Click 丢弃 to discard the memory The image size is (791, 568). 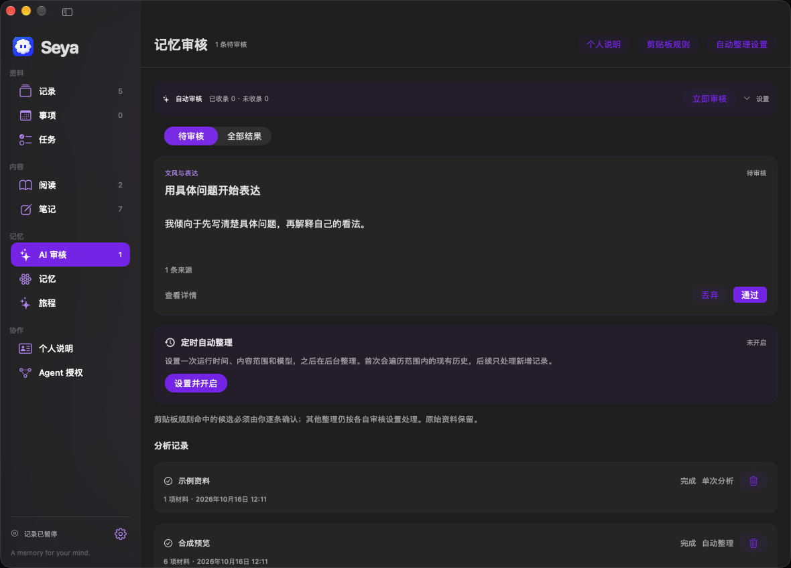pyautogui.click(x=709, y=295)
